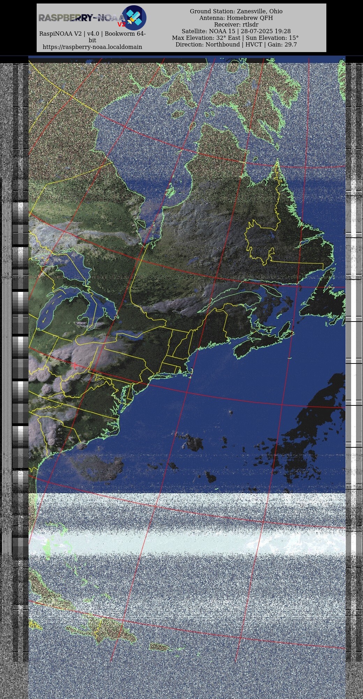Select the Satellite: NOAA 15 timestamp line

pos(236,31)
